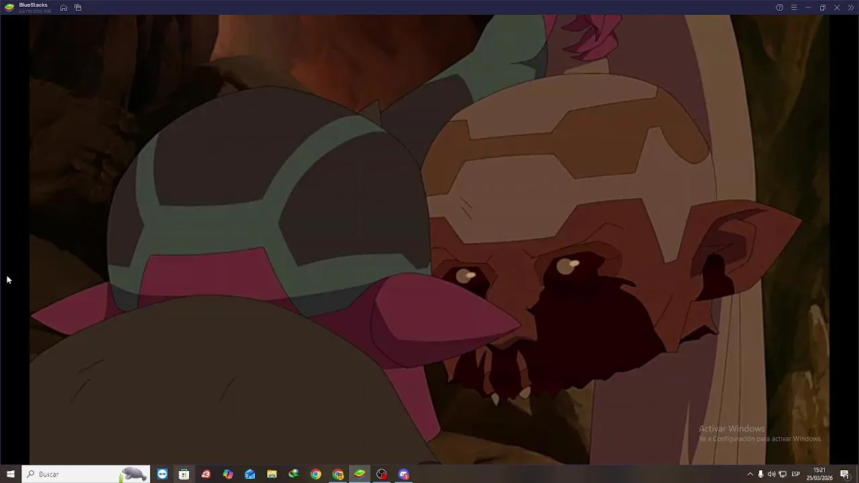Open the second Chrome profile taskbar icon

point(338,474)
